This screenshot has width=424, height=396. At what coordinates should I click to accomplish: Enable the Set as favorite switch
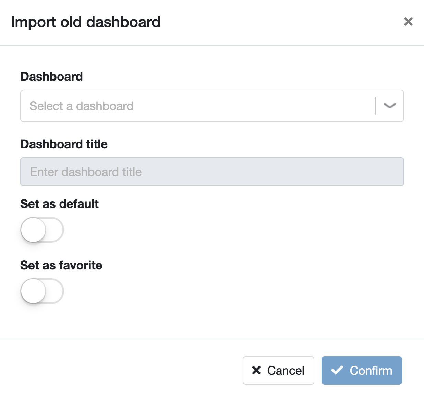(x=42, y=291)
